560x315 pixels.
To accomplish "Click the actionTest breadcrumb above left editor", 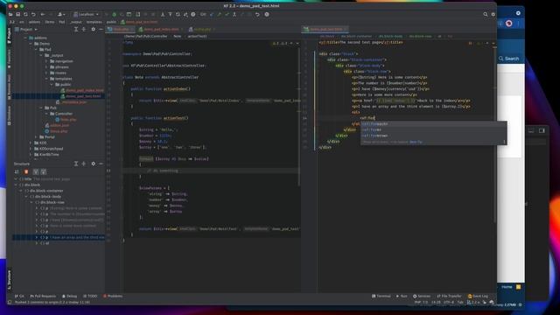I will [197, 36].
